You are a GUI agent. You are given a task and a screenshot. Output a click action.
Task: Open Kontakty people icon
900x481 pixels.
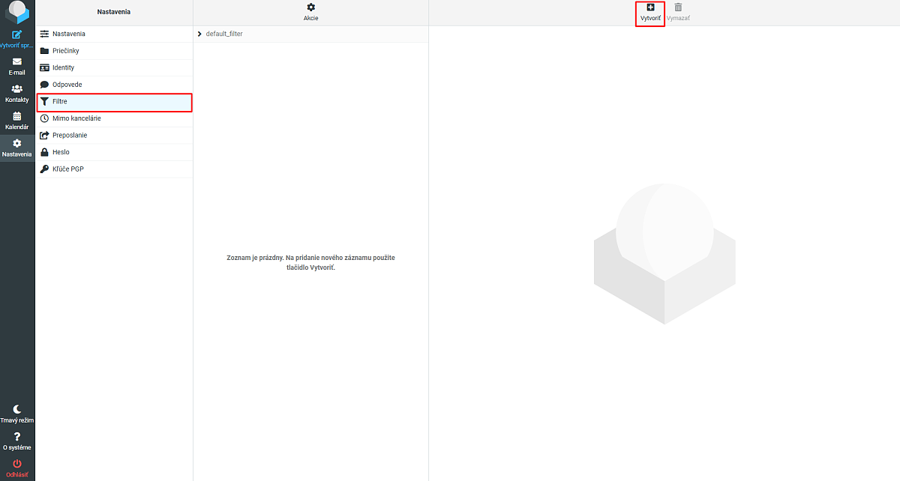click(17, 88)
